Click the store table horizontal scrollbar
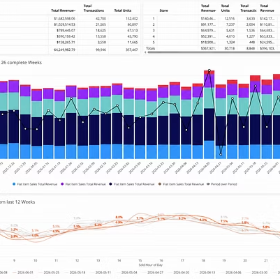This screenshot has width=280, height=279. pos(214,52)
